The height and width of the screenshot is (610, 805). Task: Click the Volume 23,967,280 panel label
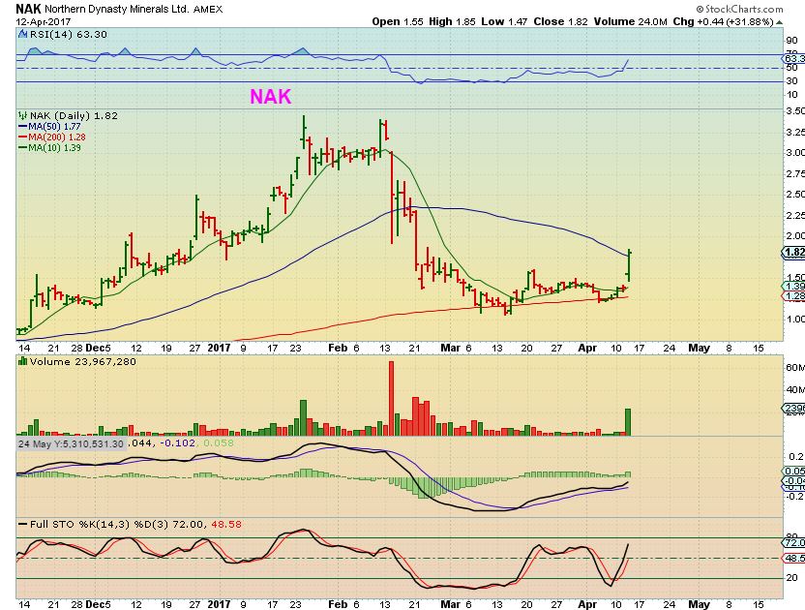coord(82,362)
